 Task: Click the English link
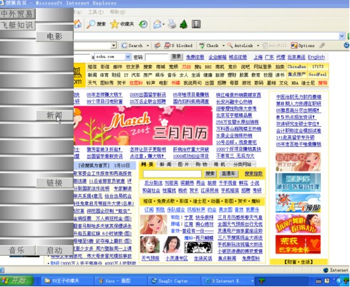tap(316, 57)
